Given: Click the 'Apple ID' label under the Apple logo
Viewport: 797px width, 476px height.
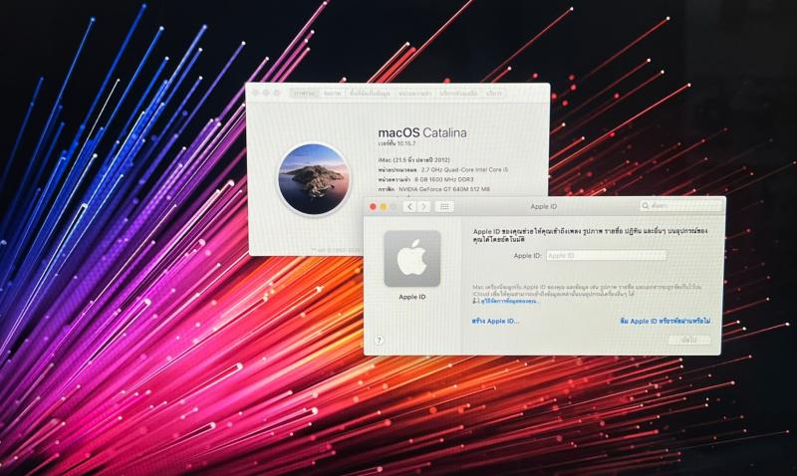Looking at the screenshot, I should [412, 297].
